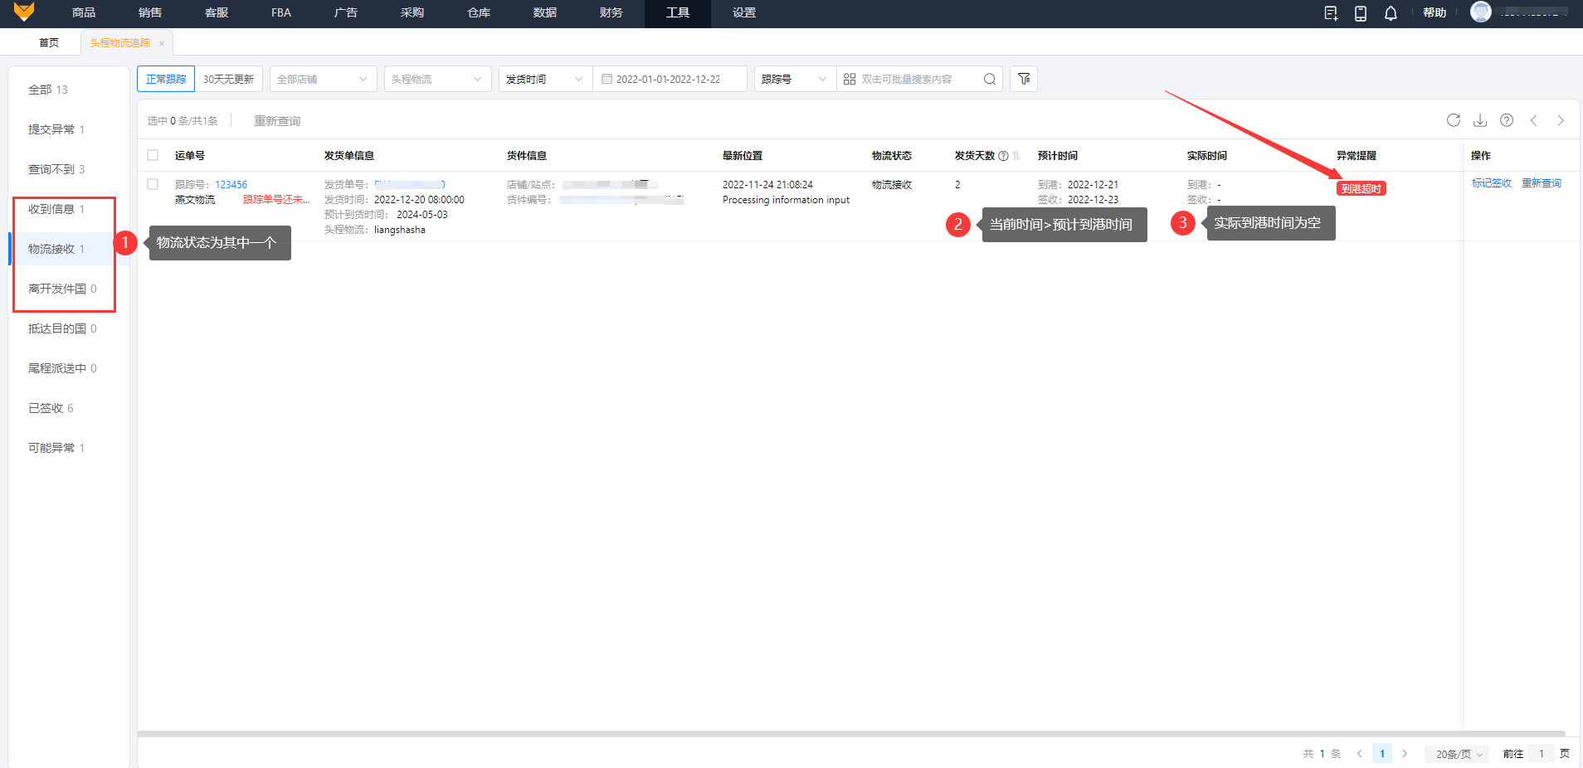Open the 发货时间 date type dropdown

[x=545, y=79]
